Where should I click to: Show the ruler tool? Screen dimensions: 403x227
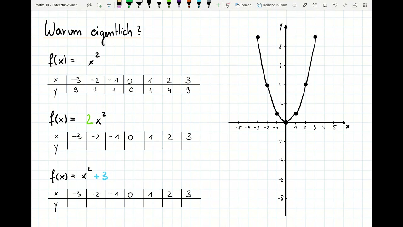tap(305, 5)
